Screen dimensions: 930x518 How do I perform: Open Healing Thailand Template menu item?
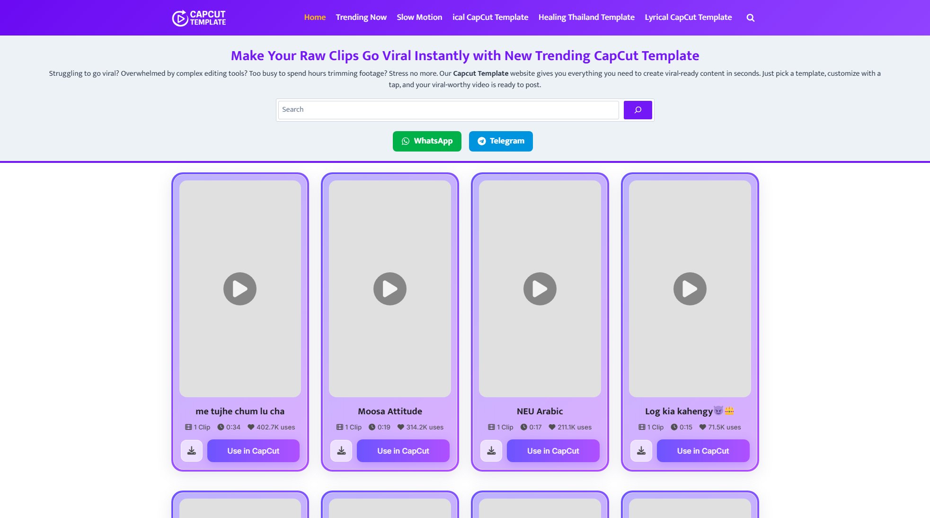586,18
